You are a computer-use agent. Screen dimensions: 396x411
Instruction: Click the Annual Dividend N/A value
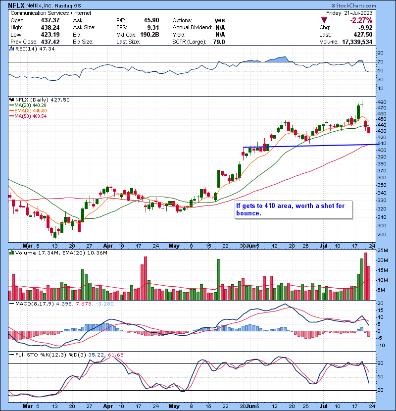coord(220,28)
